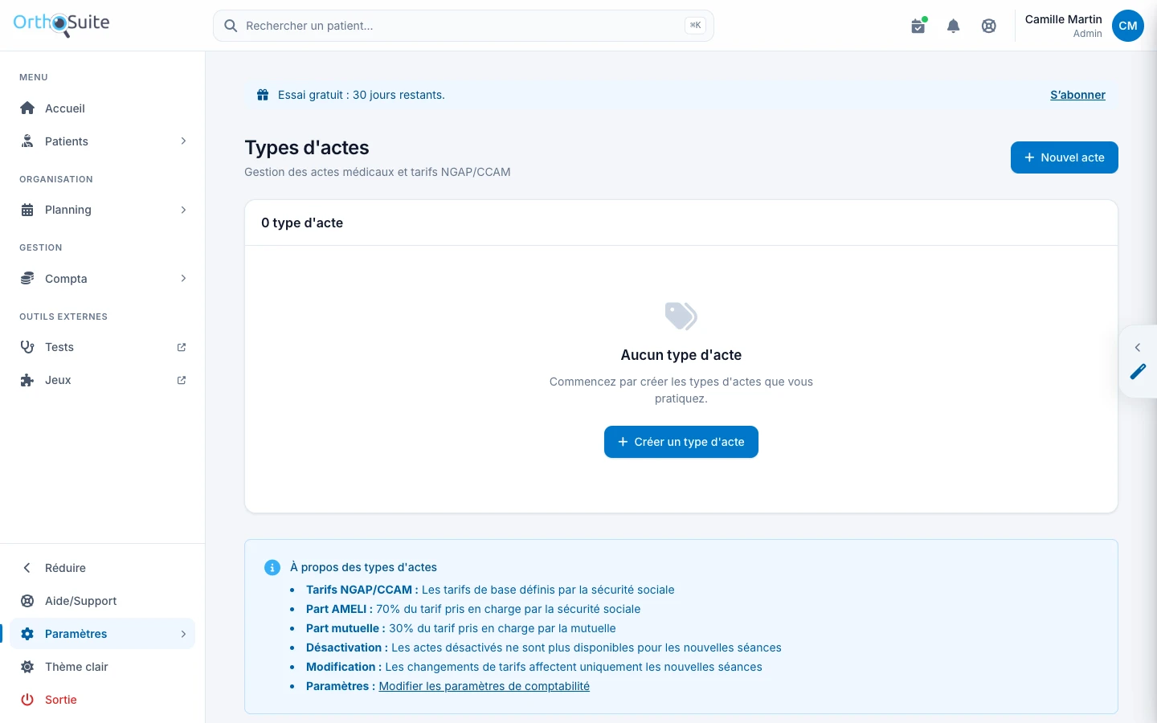
Task: Go to Accueil home
Action: [x=103, y=108]
